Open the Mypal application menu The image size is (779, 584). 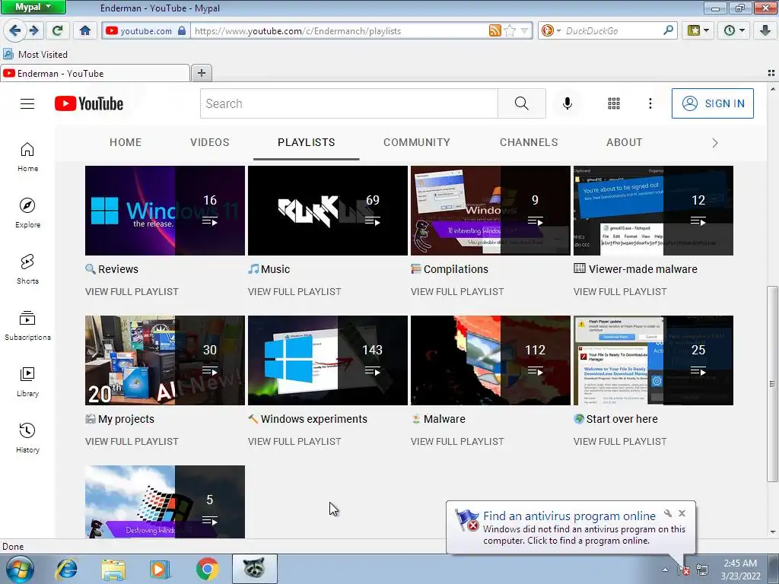click(33, 7)
